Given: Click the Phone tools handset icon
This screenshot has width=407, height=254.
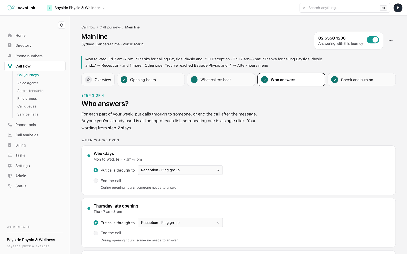Looking at the screenshot, I should 10,125.
